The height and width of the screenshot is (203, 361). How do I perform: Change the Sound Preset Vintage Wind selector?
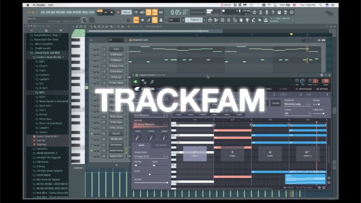(151, 156)
